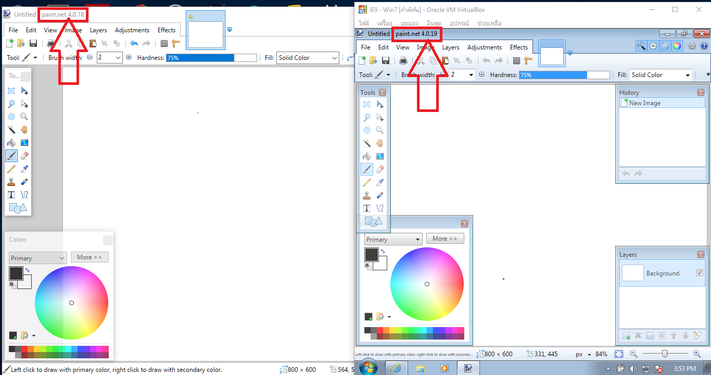The image size is (711, 375).
Task: Open Primary color dropdown in left Colors panel
Action: tap(37, 258)
